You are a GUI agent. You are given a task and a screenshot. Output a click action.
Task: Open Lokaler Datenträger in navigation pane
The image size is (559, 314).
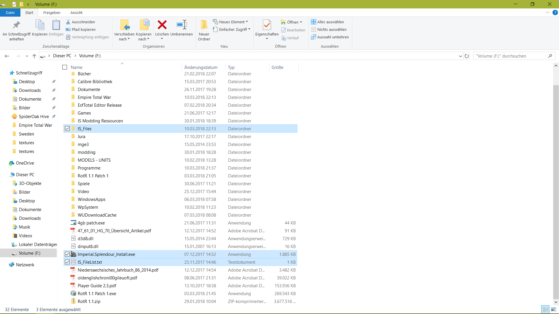pyautogui.click(x=34, y=245)
